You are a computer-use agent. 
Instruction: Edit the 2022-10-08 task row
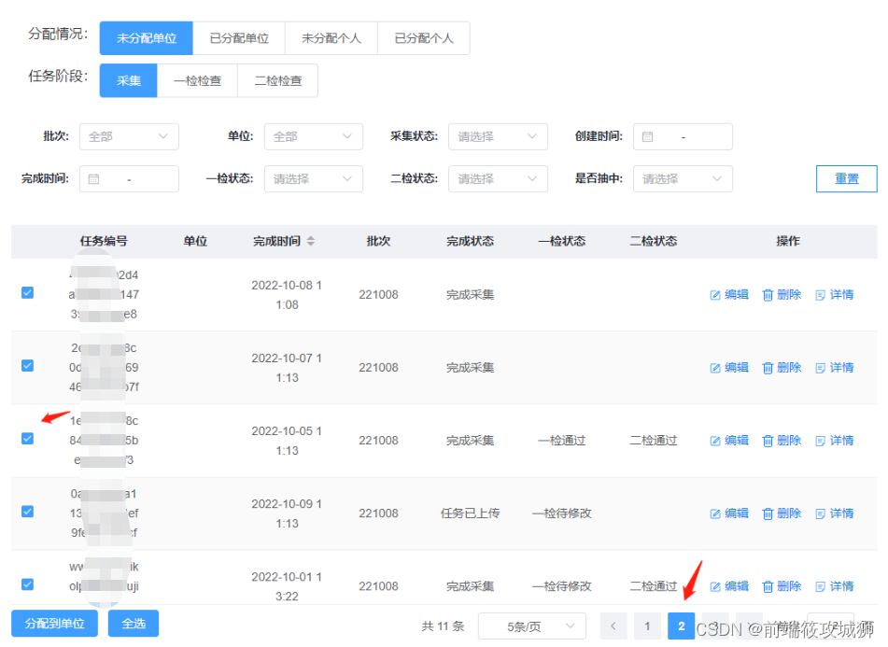(729, 295)
